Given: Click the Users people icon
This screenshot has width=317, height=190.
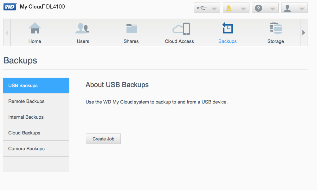Looking at the screenshot, I should pyautogui.click(x=82, y=28).
